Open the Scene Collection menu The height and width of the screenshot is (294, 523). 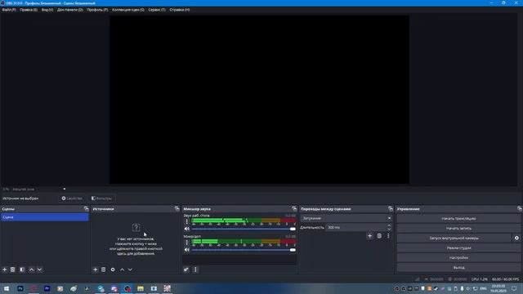click(128, 10)
